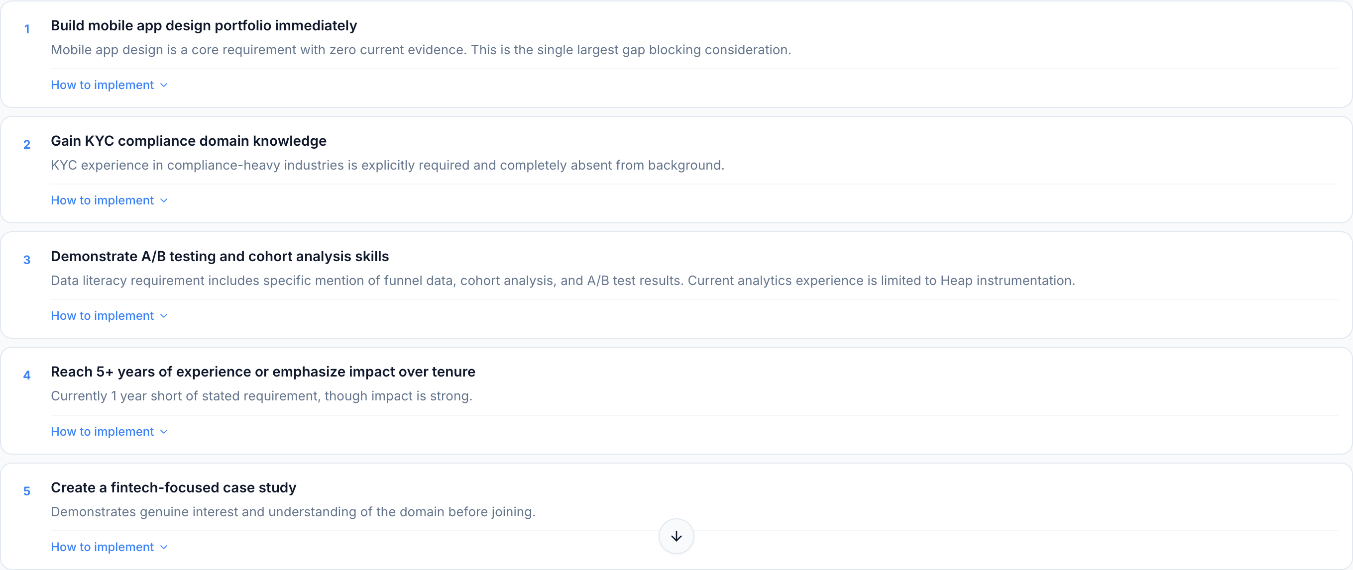This screenshot has width=1353, height=570.
Task: Click Demonstrate A/B testing and cohort analysis title
Action: (220, 257)
